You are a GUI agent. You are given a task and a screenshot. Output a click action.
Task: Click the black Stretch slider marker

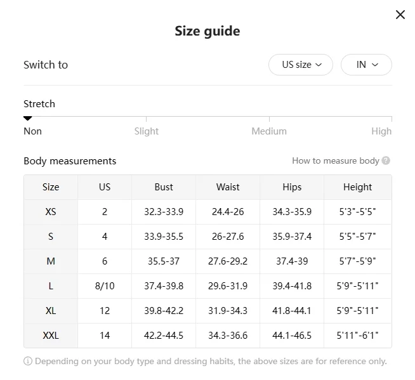coord(27,118)
